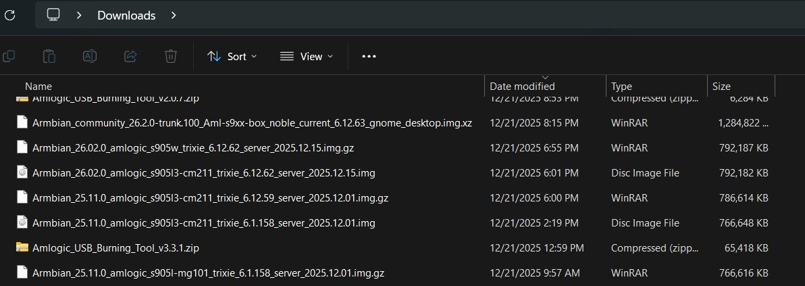The height and width of the screenshot is (286, 805).
Task: Click the Delete trash can icon
Action: pos(171,56)
